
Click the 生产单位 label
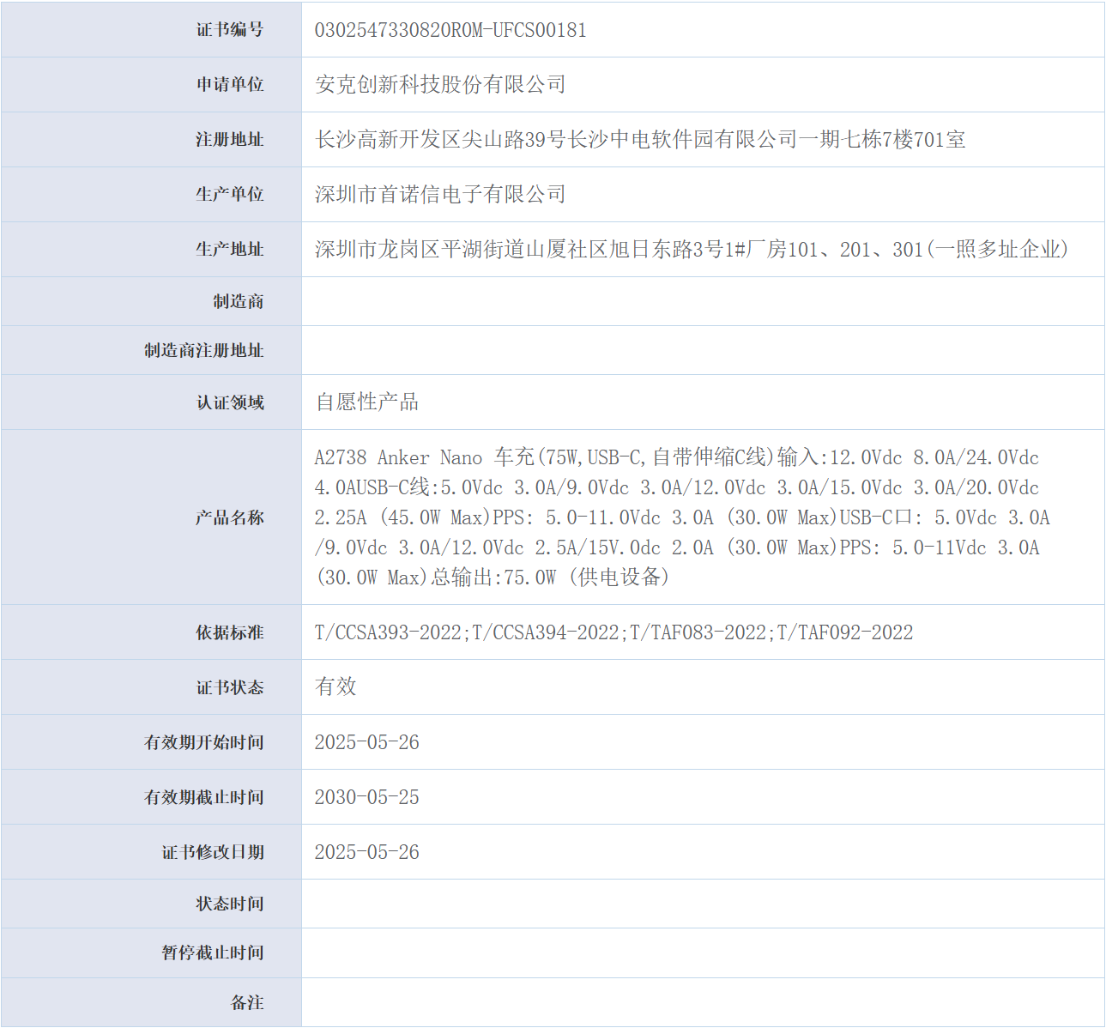point(230,195)
